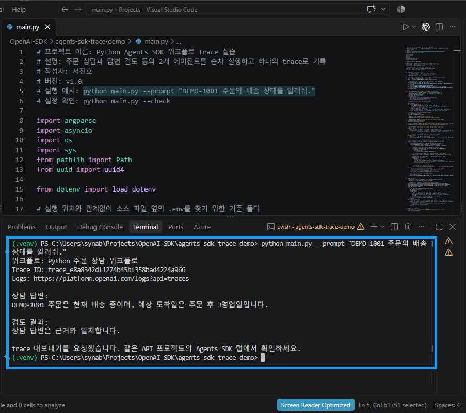Screen dimensions: 466x413
Task: Open the Ports panel tab
Action: pos(175,227)
